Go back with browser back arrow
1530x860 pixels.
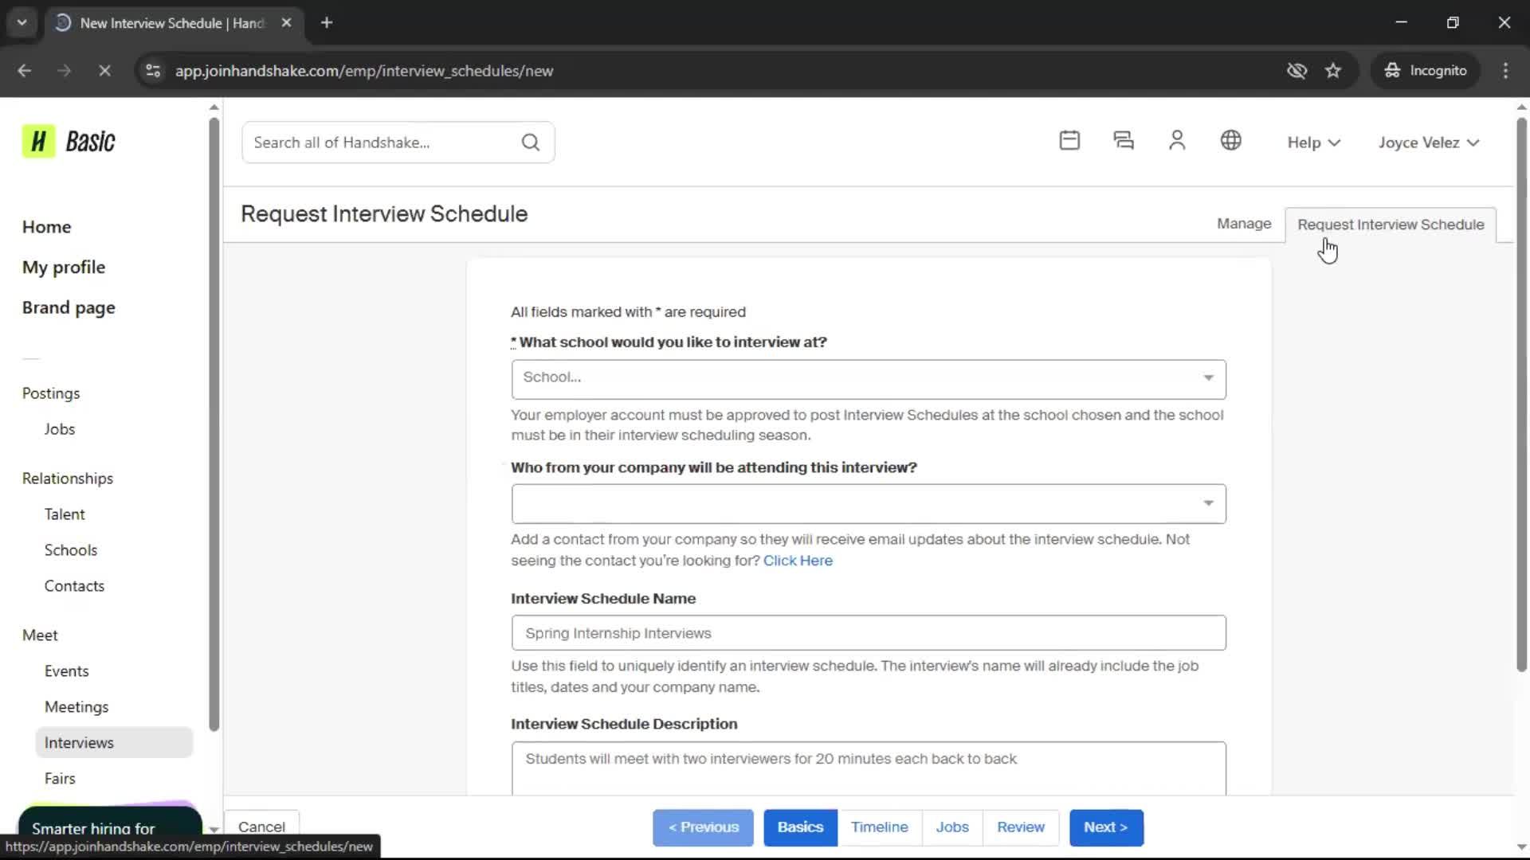25,71
